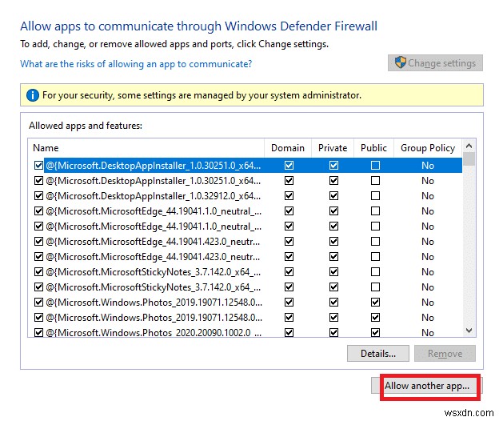Toggle Domain checkbox for Windows.Photos_2020.20090.1002.0
Screen dimensions: 503x421
(x=289, y=332)
